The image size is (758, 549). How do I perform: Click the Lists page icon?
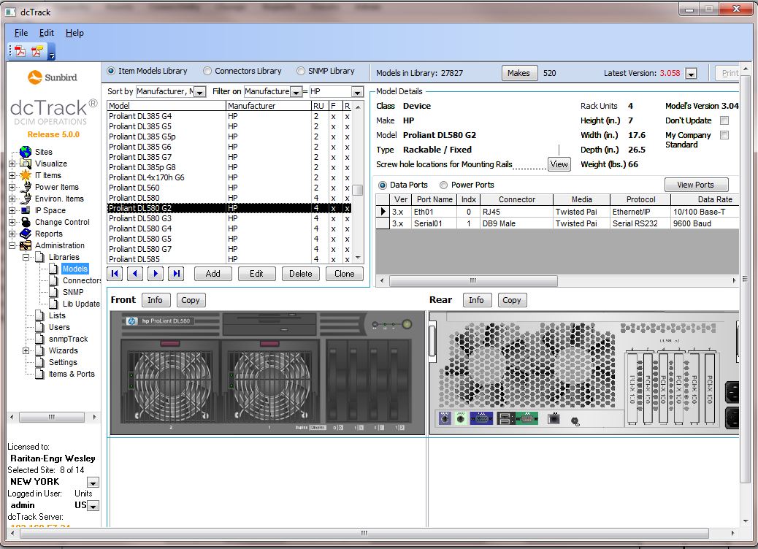[x=40, y=315]
